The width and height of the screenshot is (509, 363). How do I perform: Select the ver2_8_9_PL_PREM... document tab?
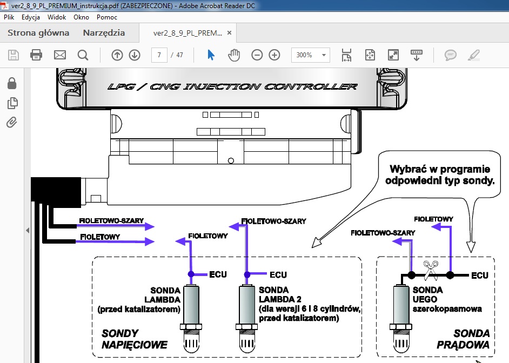coord(187,33)
